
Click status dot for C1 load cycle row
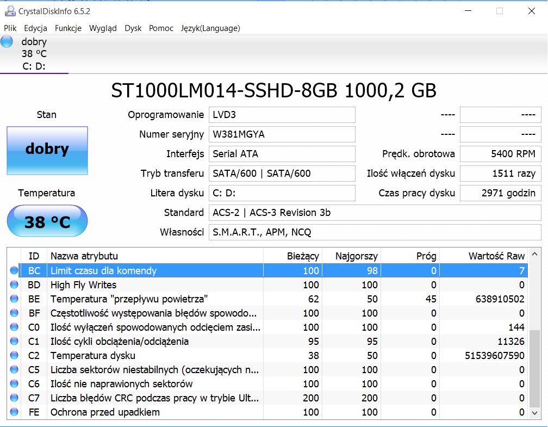click(14, 341)
